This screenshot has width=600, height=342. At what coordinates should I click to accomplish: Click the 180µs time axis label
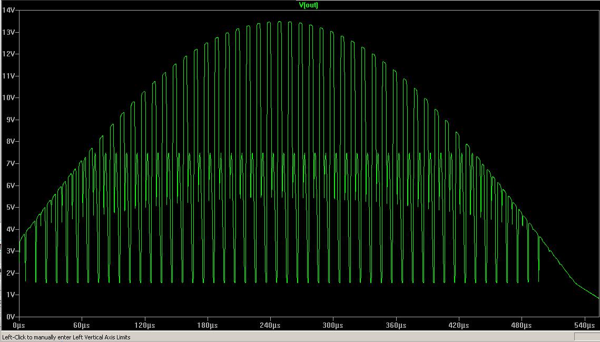pyautogui.click(x=208, y=325)
